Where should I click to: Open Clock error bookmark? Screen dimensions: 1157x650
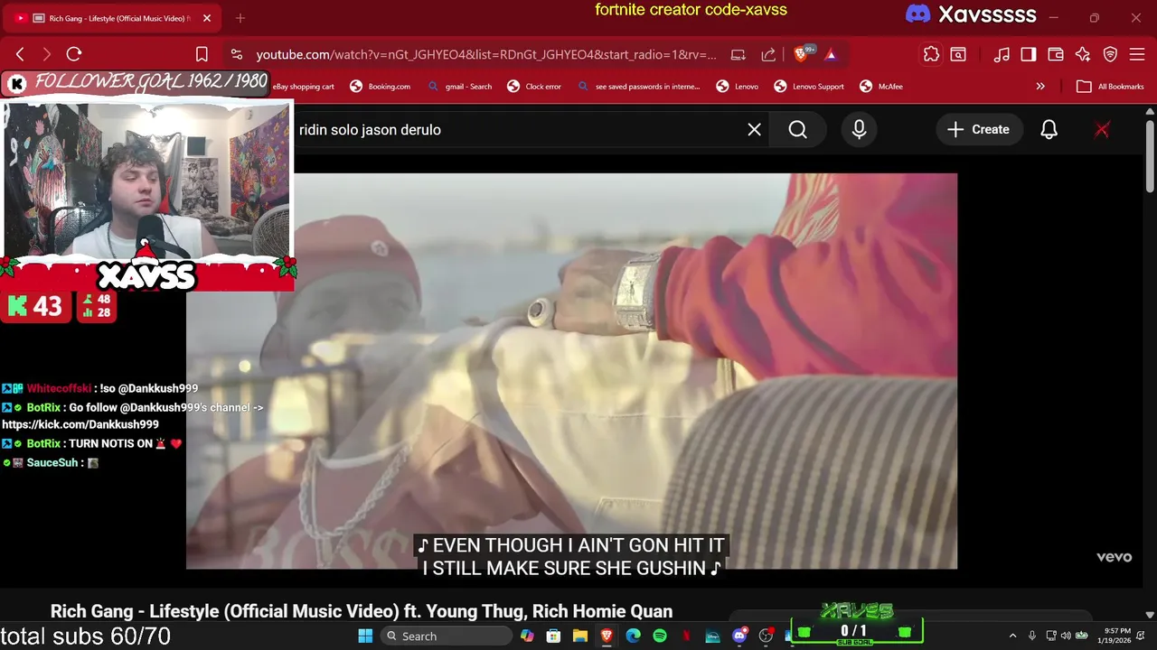[x=534, y=87]
